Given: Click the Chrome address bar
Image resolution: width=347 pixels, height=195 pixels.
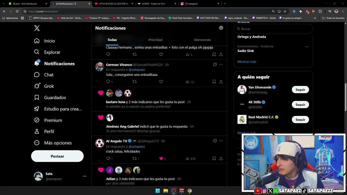Looking at the screenshot, I should pos(146,11).
